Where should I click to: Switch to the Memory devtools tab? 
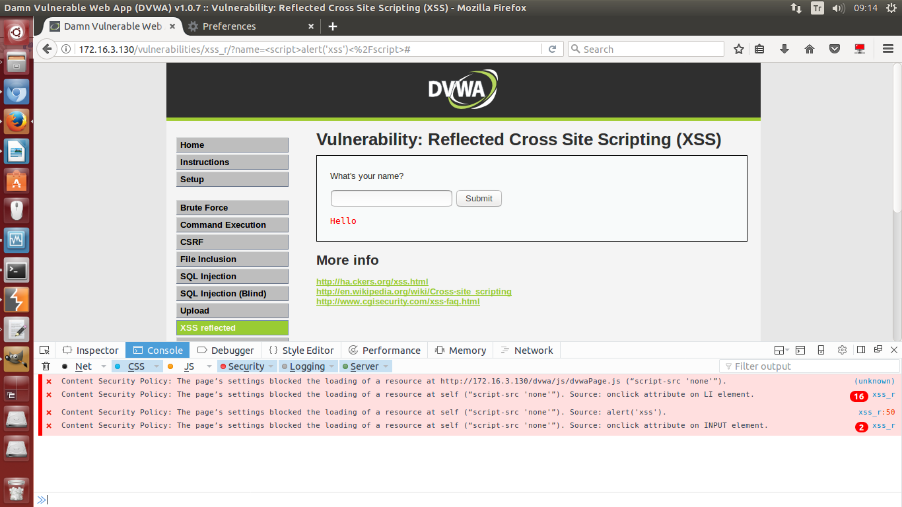tap(461, 350)
